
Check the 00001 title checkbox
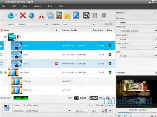(x=1, y=54)
